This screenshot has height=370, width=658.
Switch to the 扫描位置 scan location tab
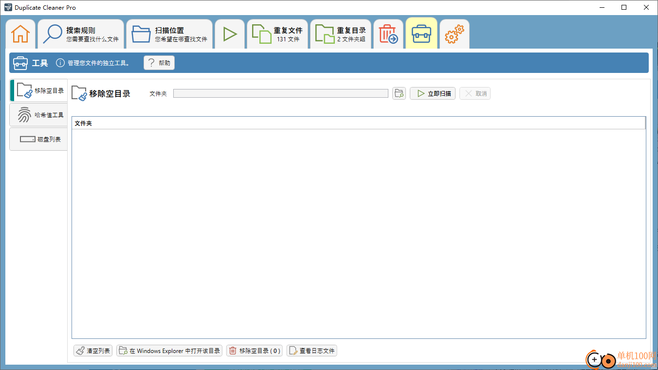(x=169, y=34)
